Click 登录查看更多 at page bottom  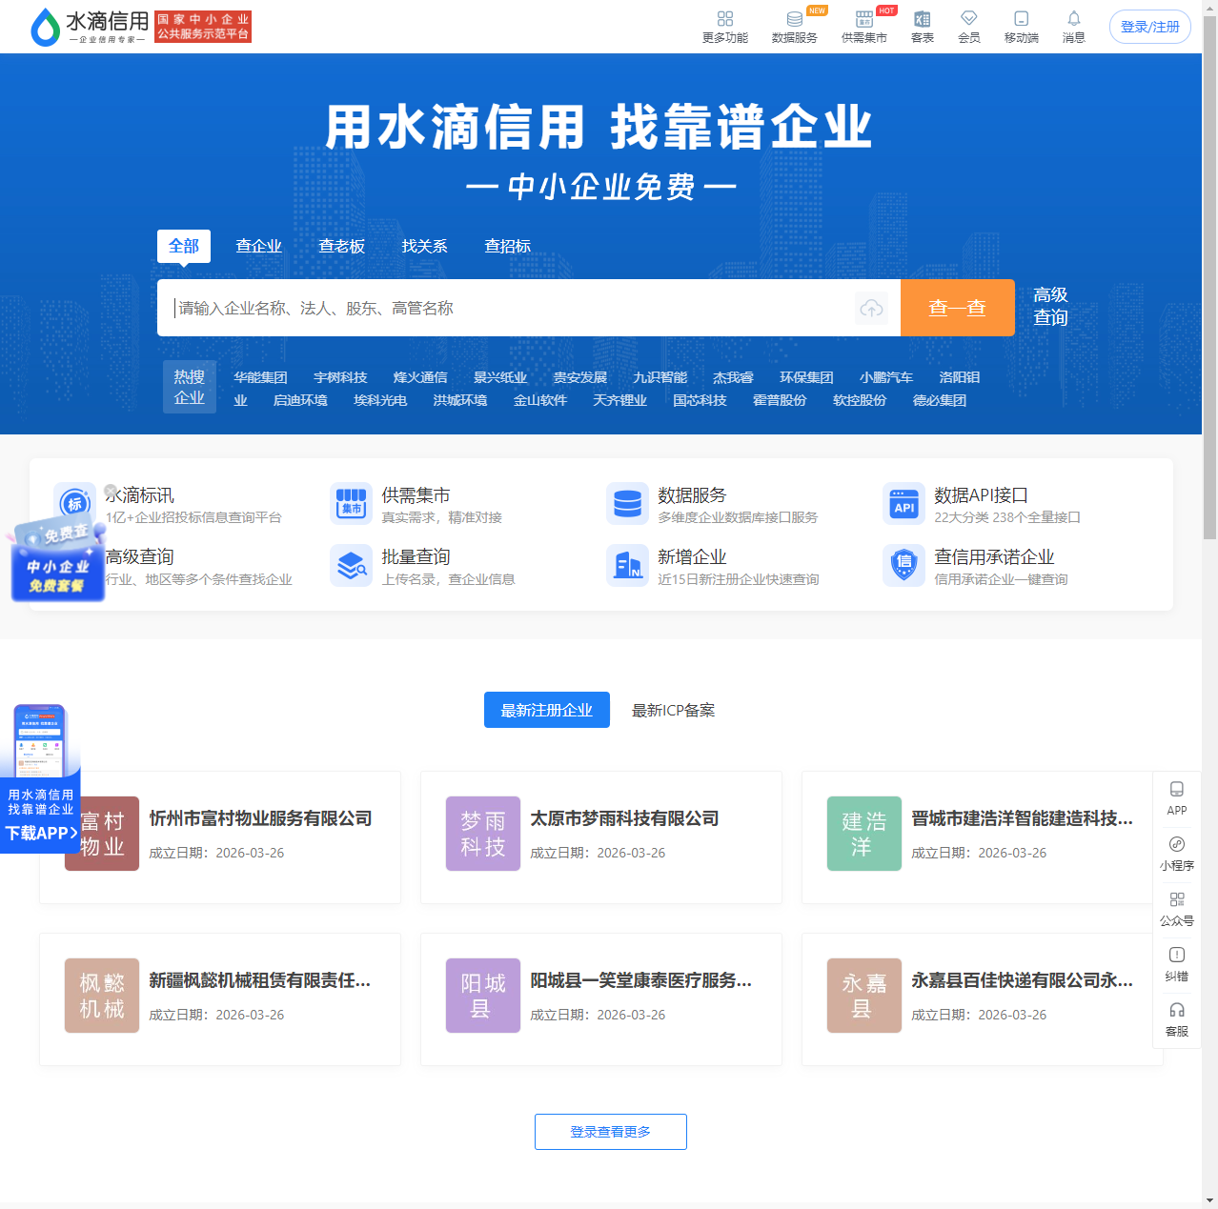(x=610, y=1132)
